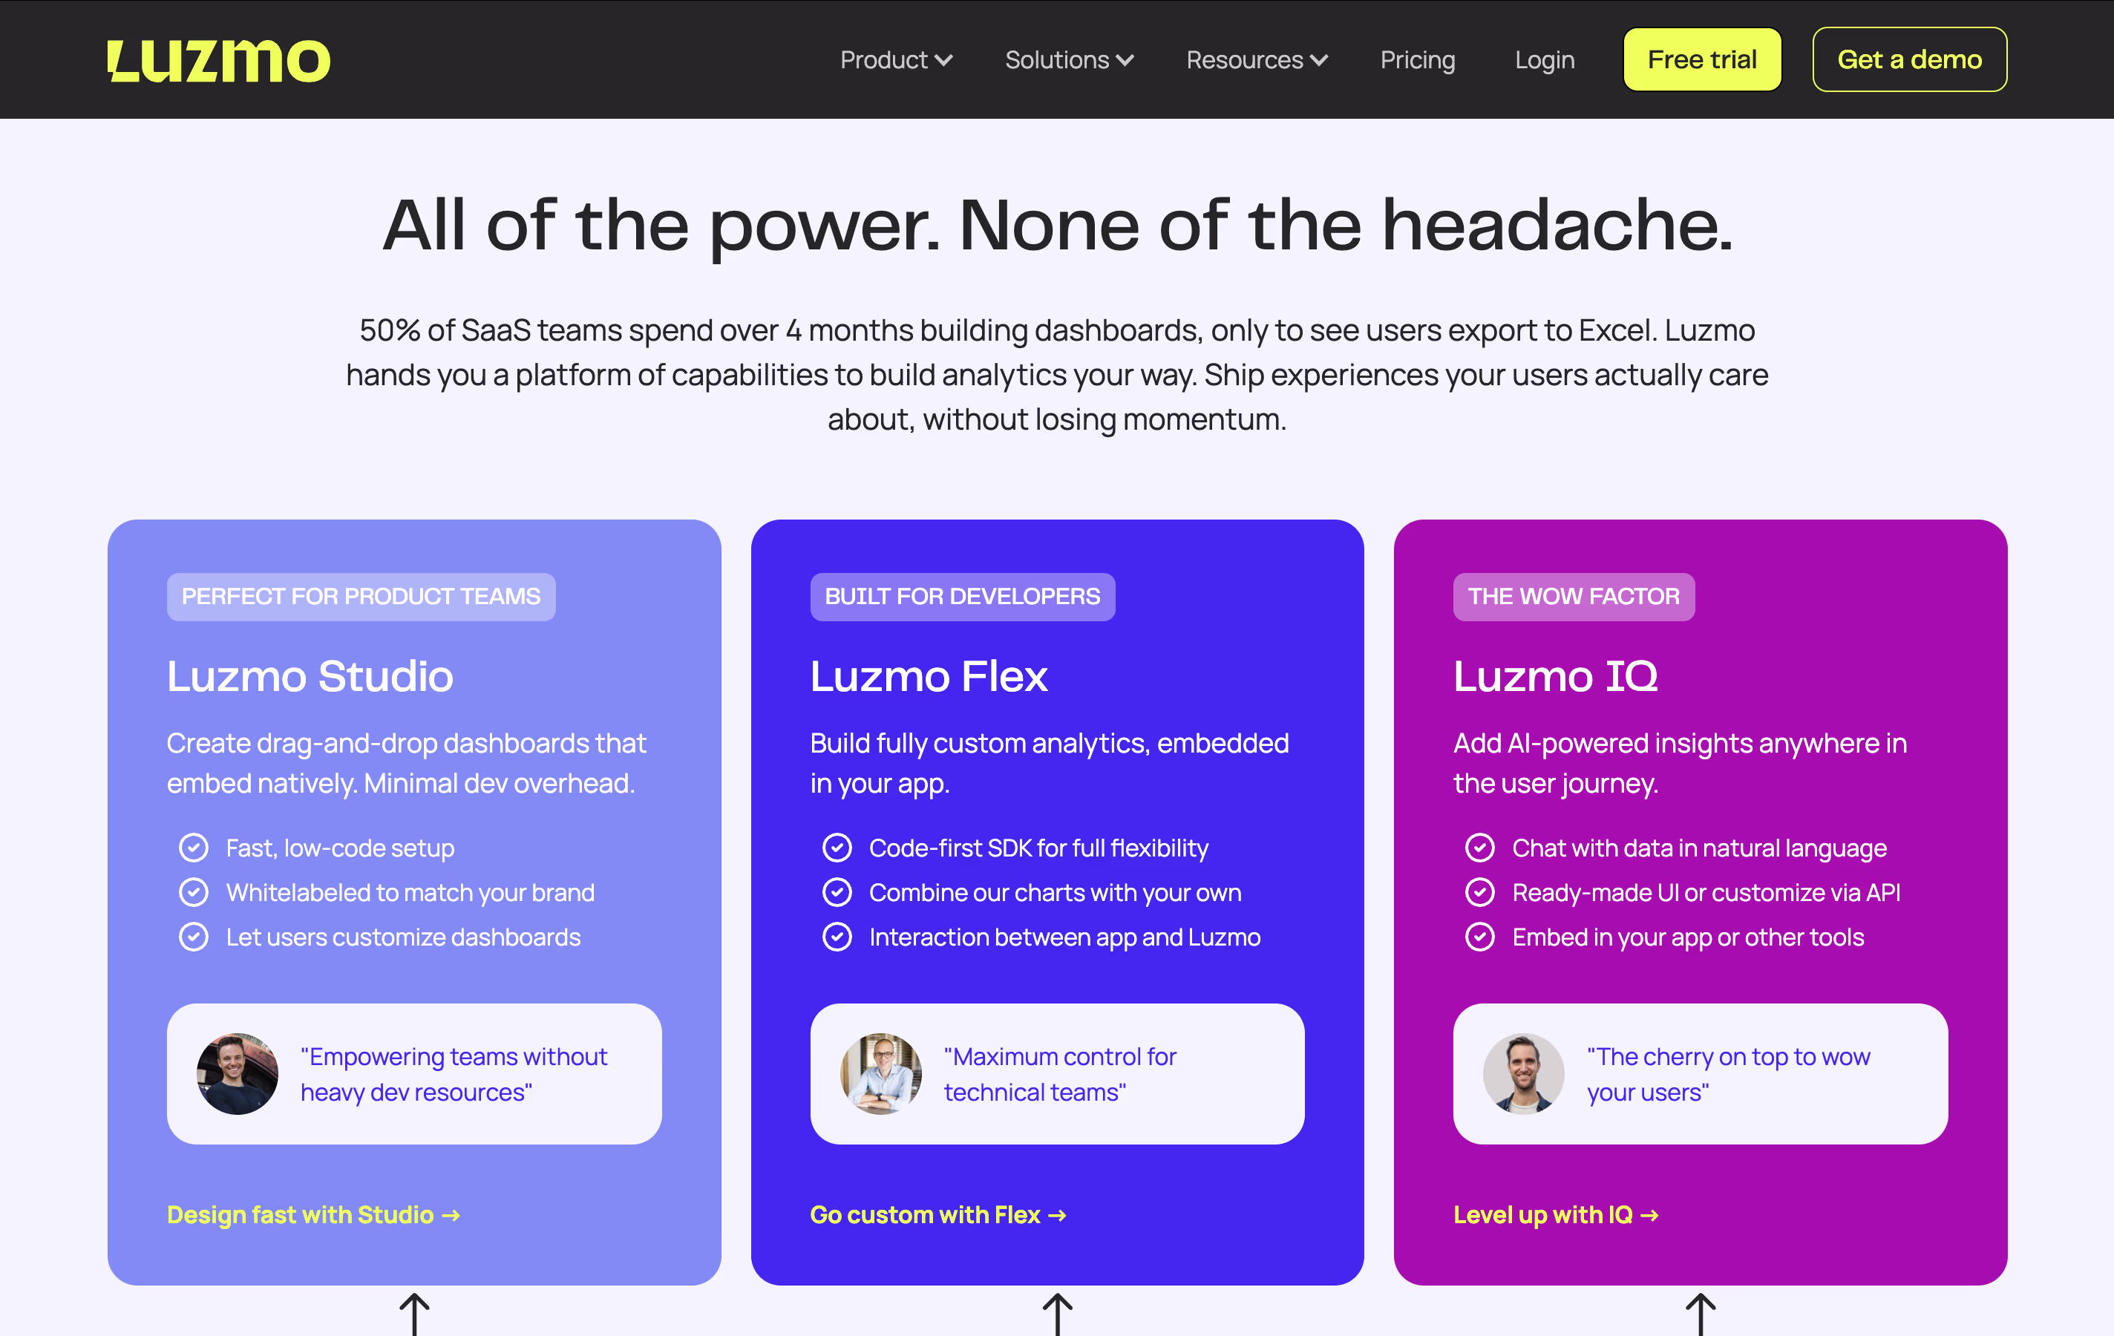The width and height of the screenshot is (2114, 1336).
Task: Click checkmark icon beside Chat with data in natural language
Action: click(1480, 848)
